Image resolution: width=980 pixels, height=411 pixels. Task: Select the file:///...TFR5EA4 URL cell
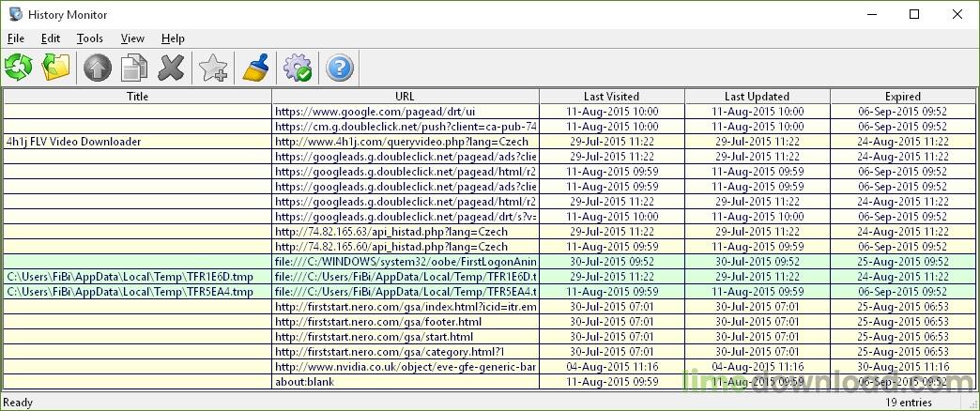[405, 292]
